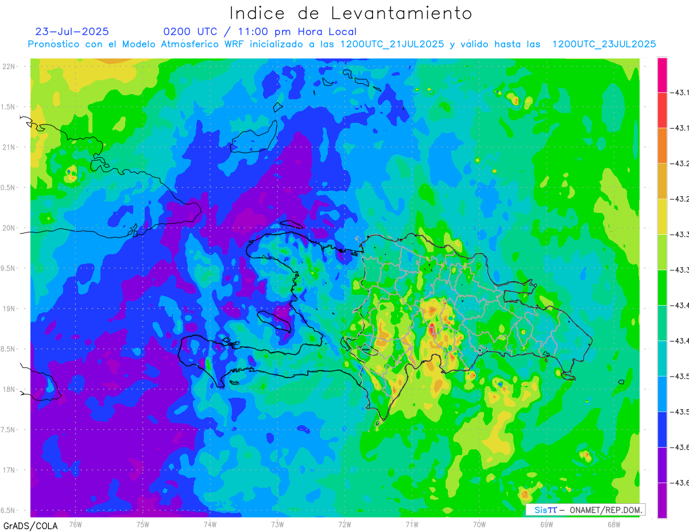Click the '76W' longitude label
689x532 pixels.
point(75,524)
